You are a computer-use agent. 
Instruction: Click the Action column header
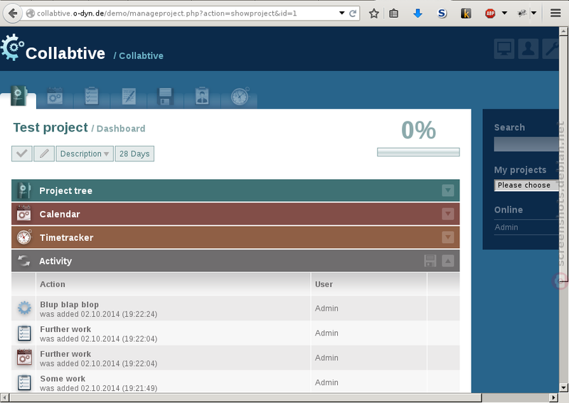(53, 284)
